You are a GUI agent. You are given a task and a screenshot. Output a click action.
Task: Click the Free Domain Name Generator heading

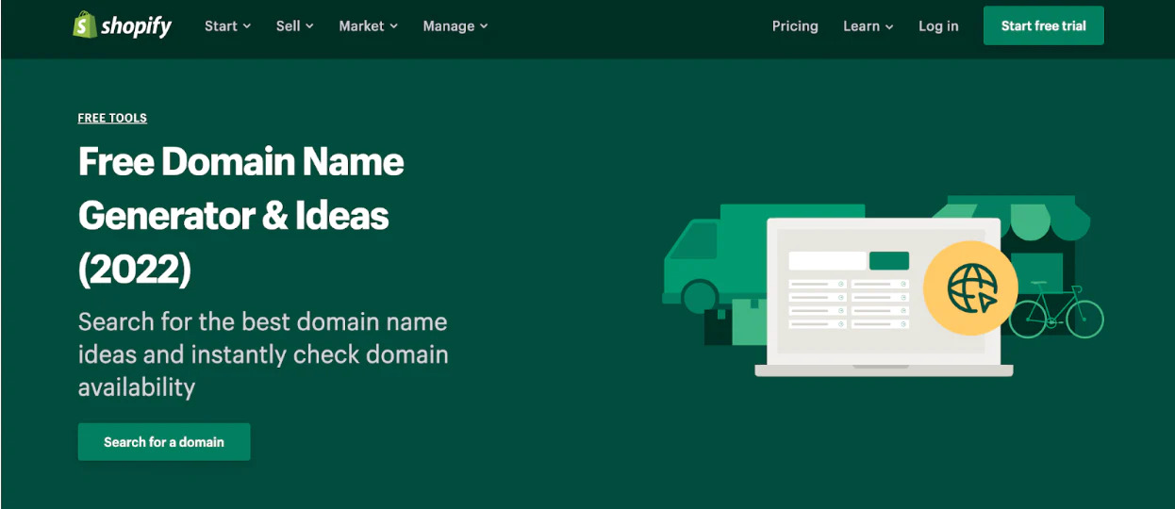pos(241,216)
